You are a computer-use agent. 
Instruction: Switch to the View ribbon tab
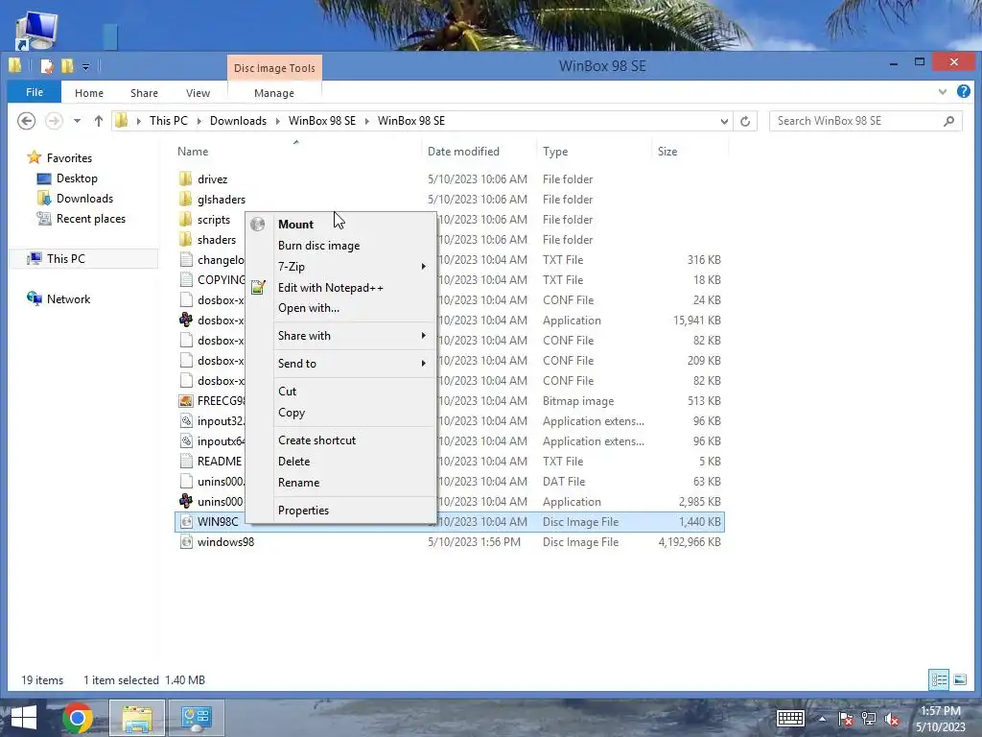(x=198, y=93)
